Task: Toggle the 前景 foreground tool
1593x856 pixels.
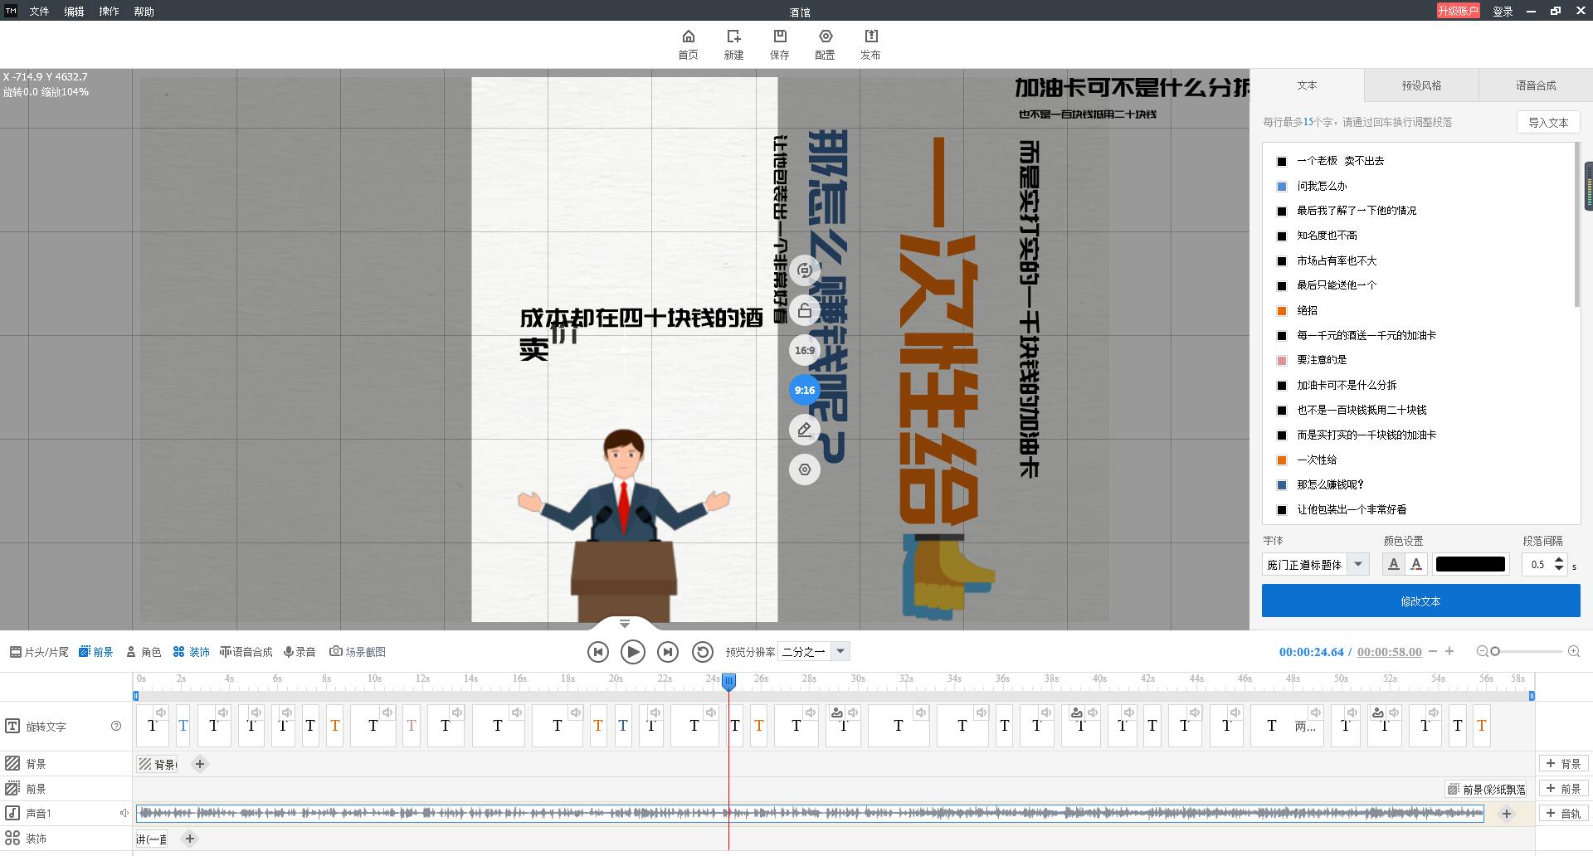Action: pos(96,652)
